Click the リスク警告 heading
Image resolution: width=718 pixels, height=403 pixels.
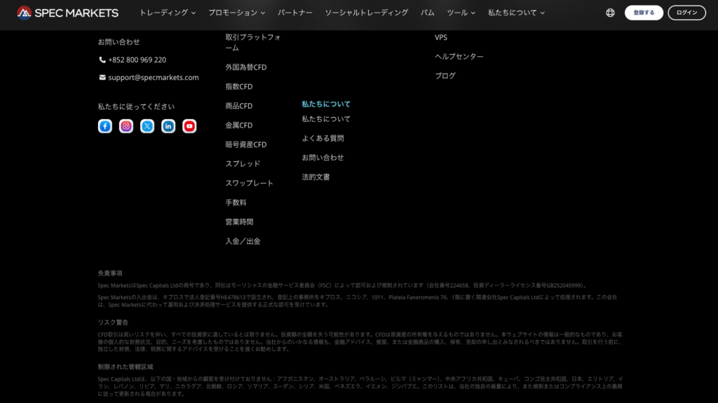pos(113,322)
